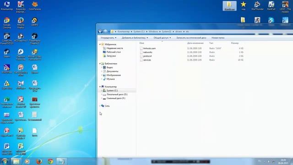The height and width of the screenshot is (165, 293).
Task: Open Windows Start menu
Action: click(5, 161)
